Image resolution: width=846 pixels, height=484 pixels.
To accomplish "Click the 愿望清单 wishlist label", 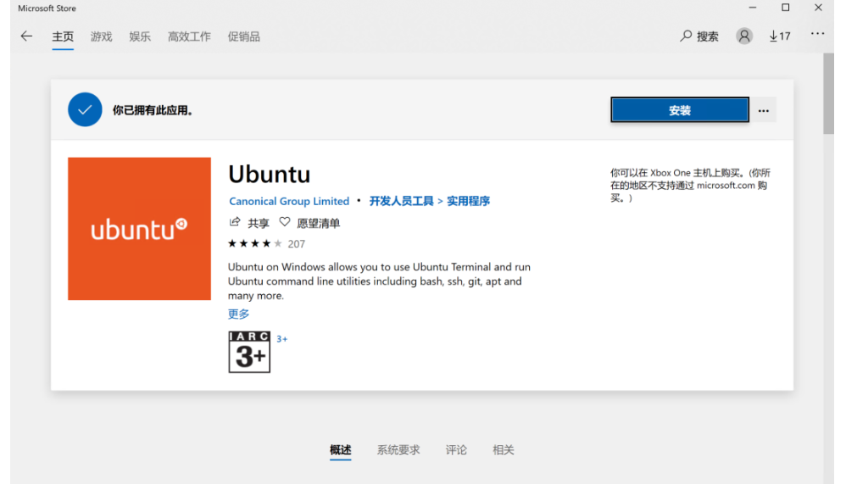I will coord(319,224).
